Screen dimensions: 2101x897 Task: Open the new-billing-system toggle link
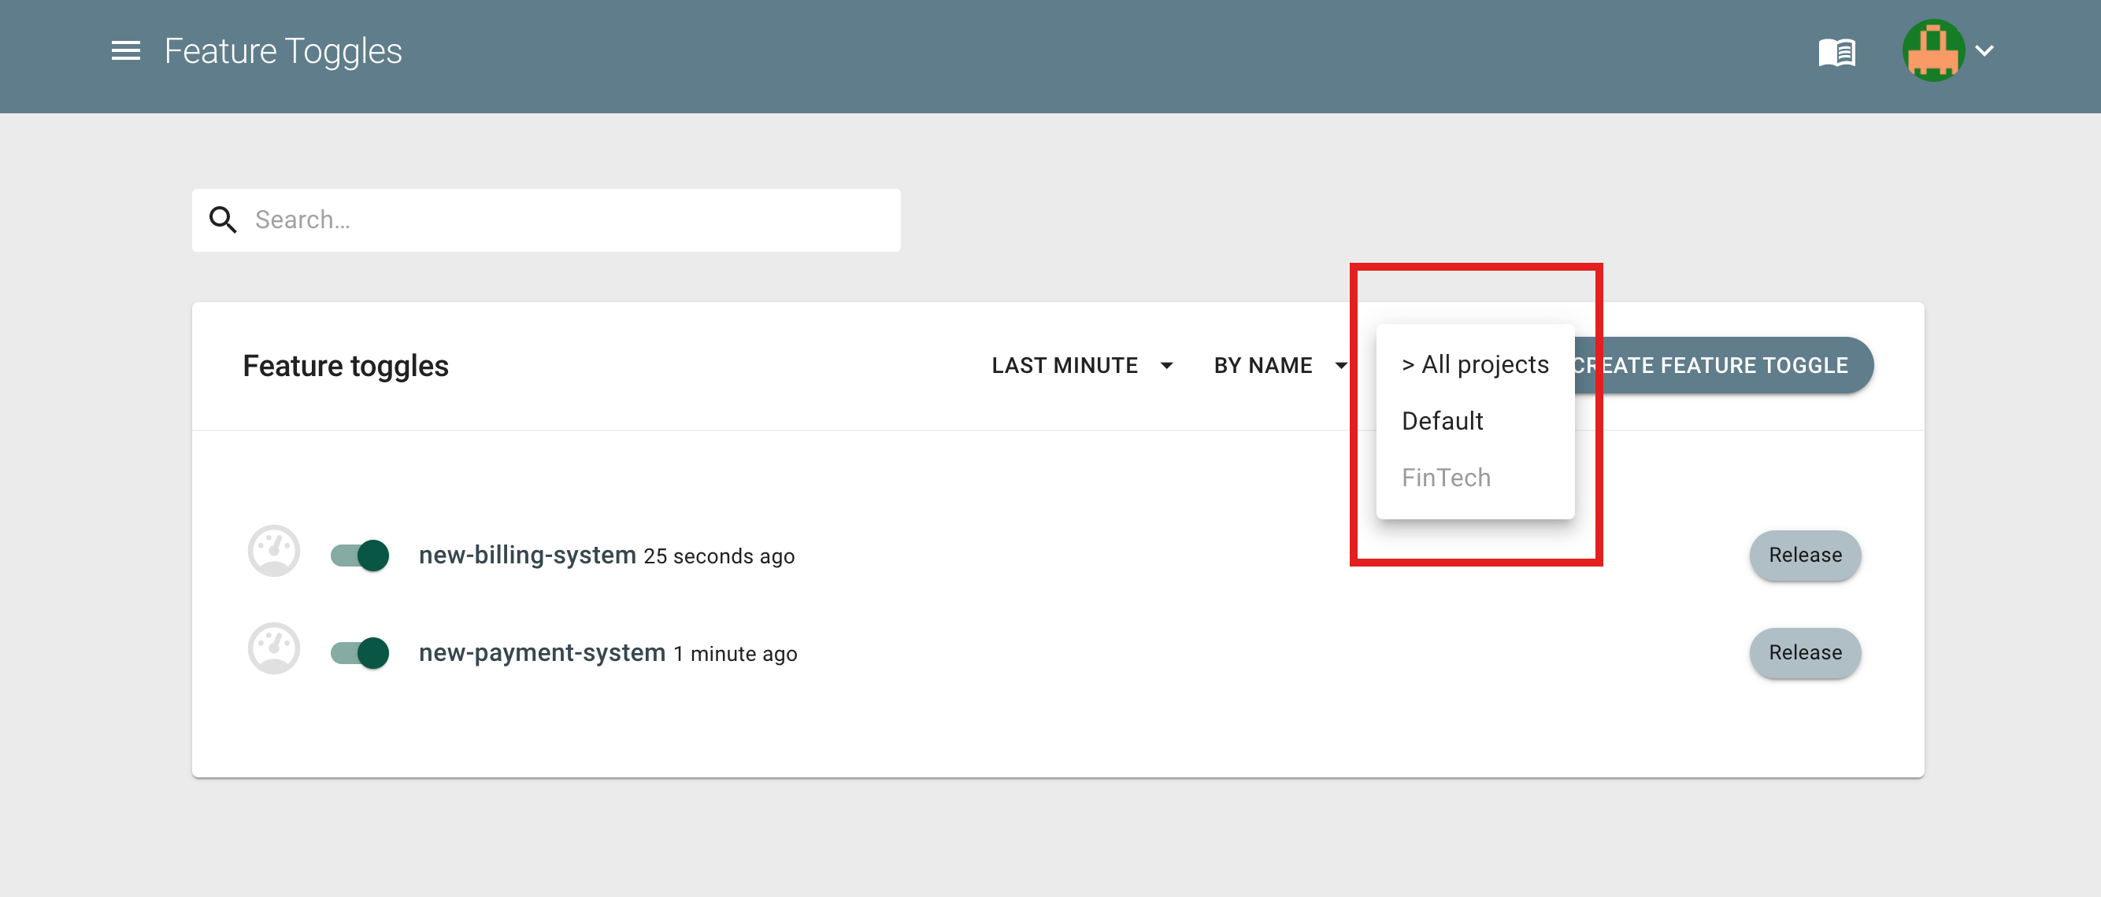point(527,555)
